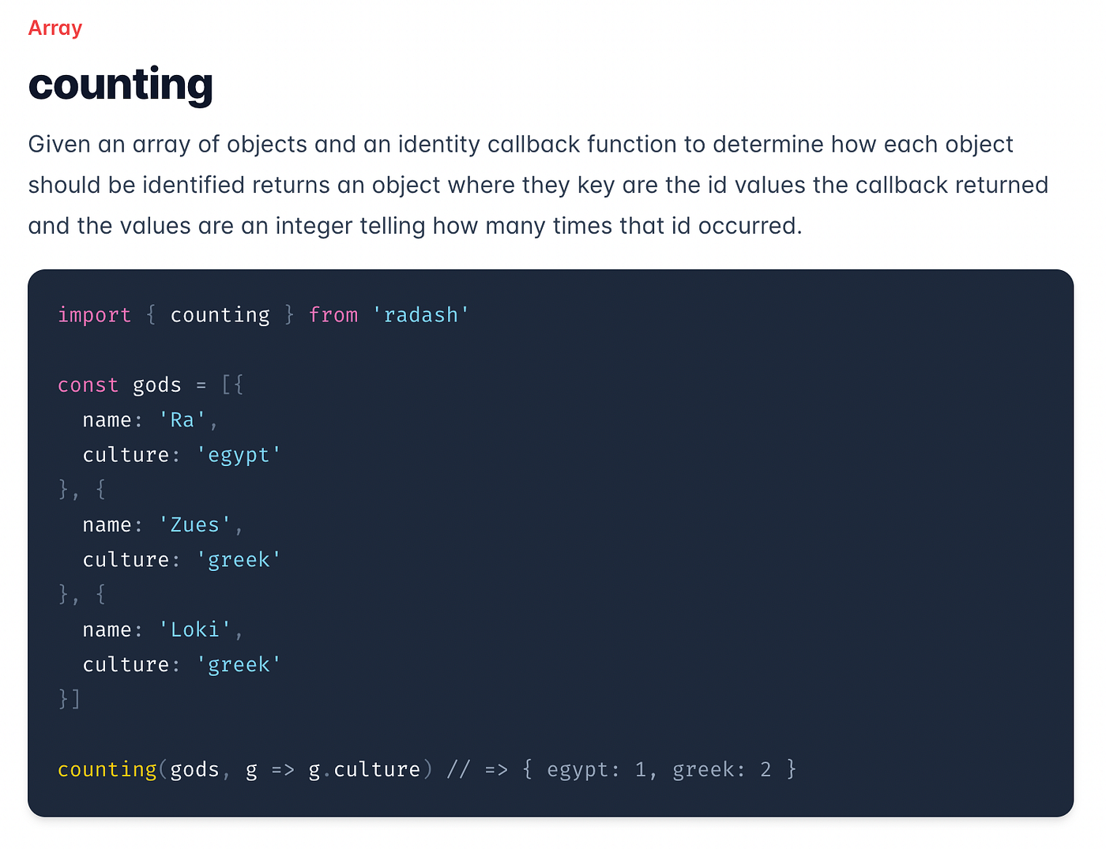Click the import keyword in the code

[94, 315]
